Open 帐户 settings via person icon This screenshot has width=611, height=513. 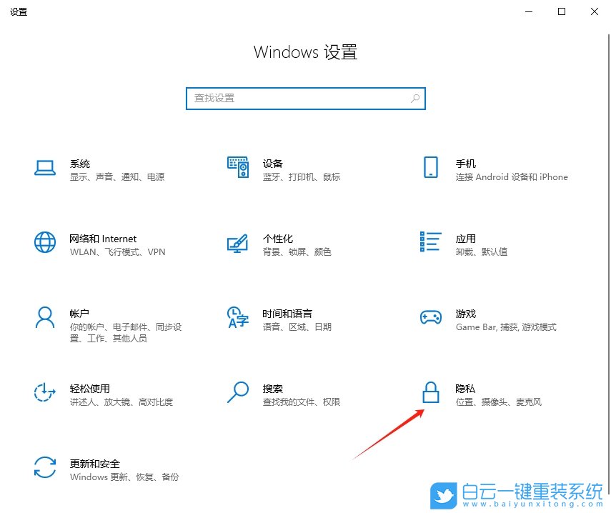[45, 319]
